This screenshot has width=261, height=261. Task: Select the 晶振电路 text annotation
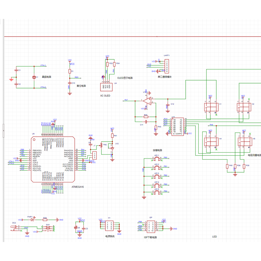click(x=46, y=77)
